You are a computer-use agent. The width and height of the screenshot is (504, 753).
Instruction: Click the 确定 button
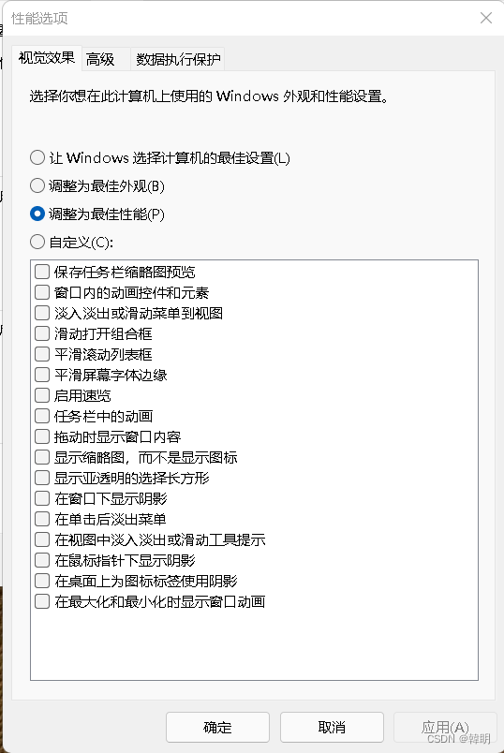point(217,727)
